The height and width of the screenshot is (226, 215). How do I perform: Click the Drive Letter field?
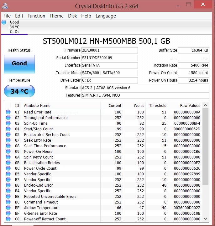click(x=109, y=80)
